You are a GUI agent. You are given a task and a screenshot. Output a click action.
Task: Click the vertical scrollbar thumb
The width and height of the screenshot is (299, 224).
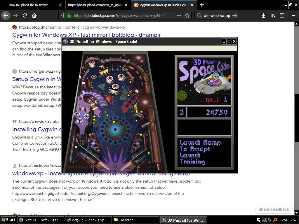(296, 118)
